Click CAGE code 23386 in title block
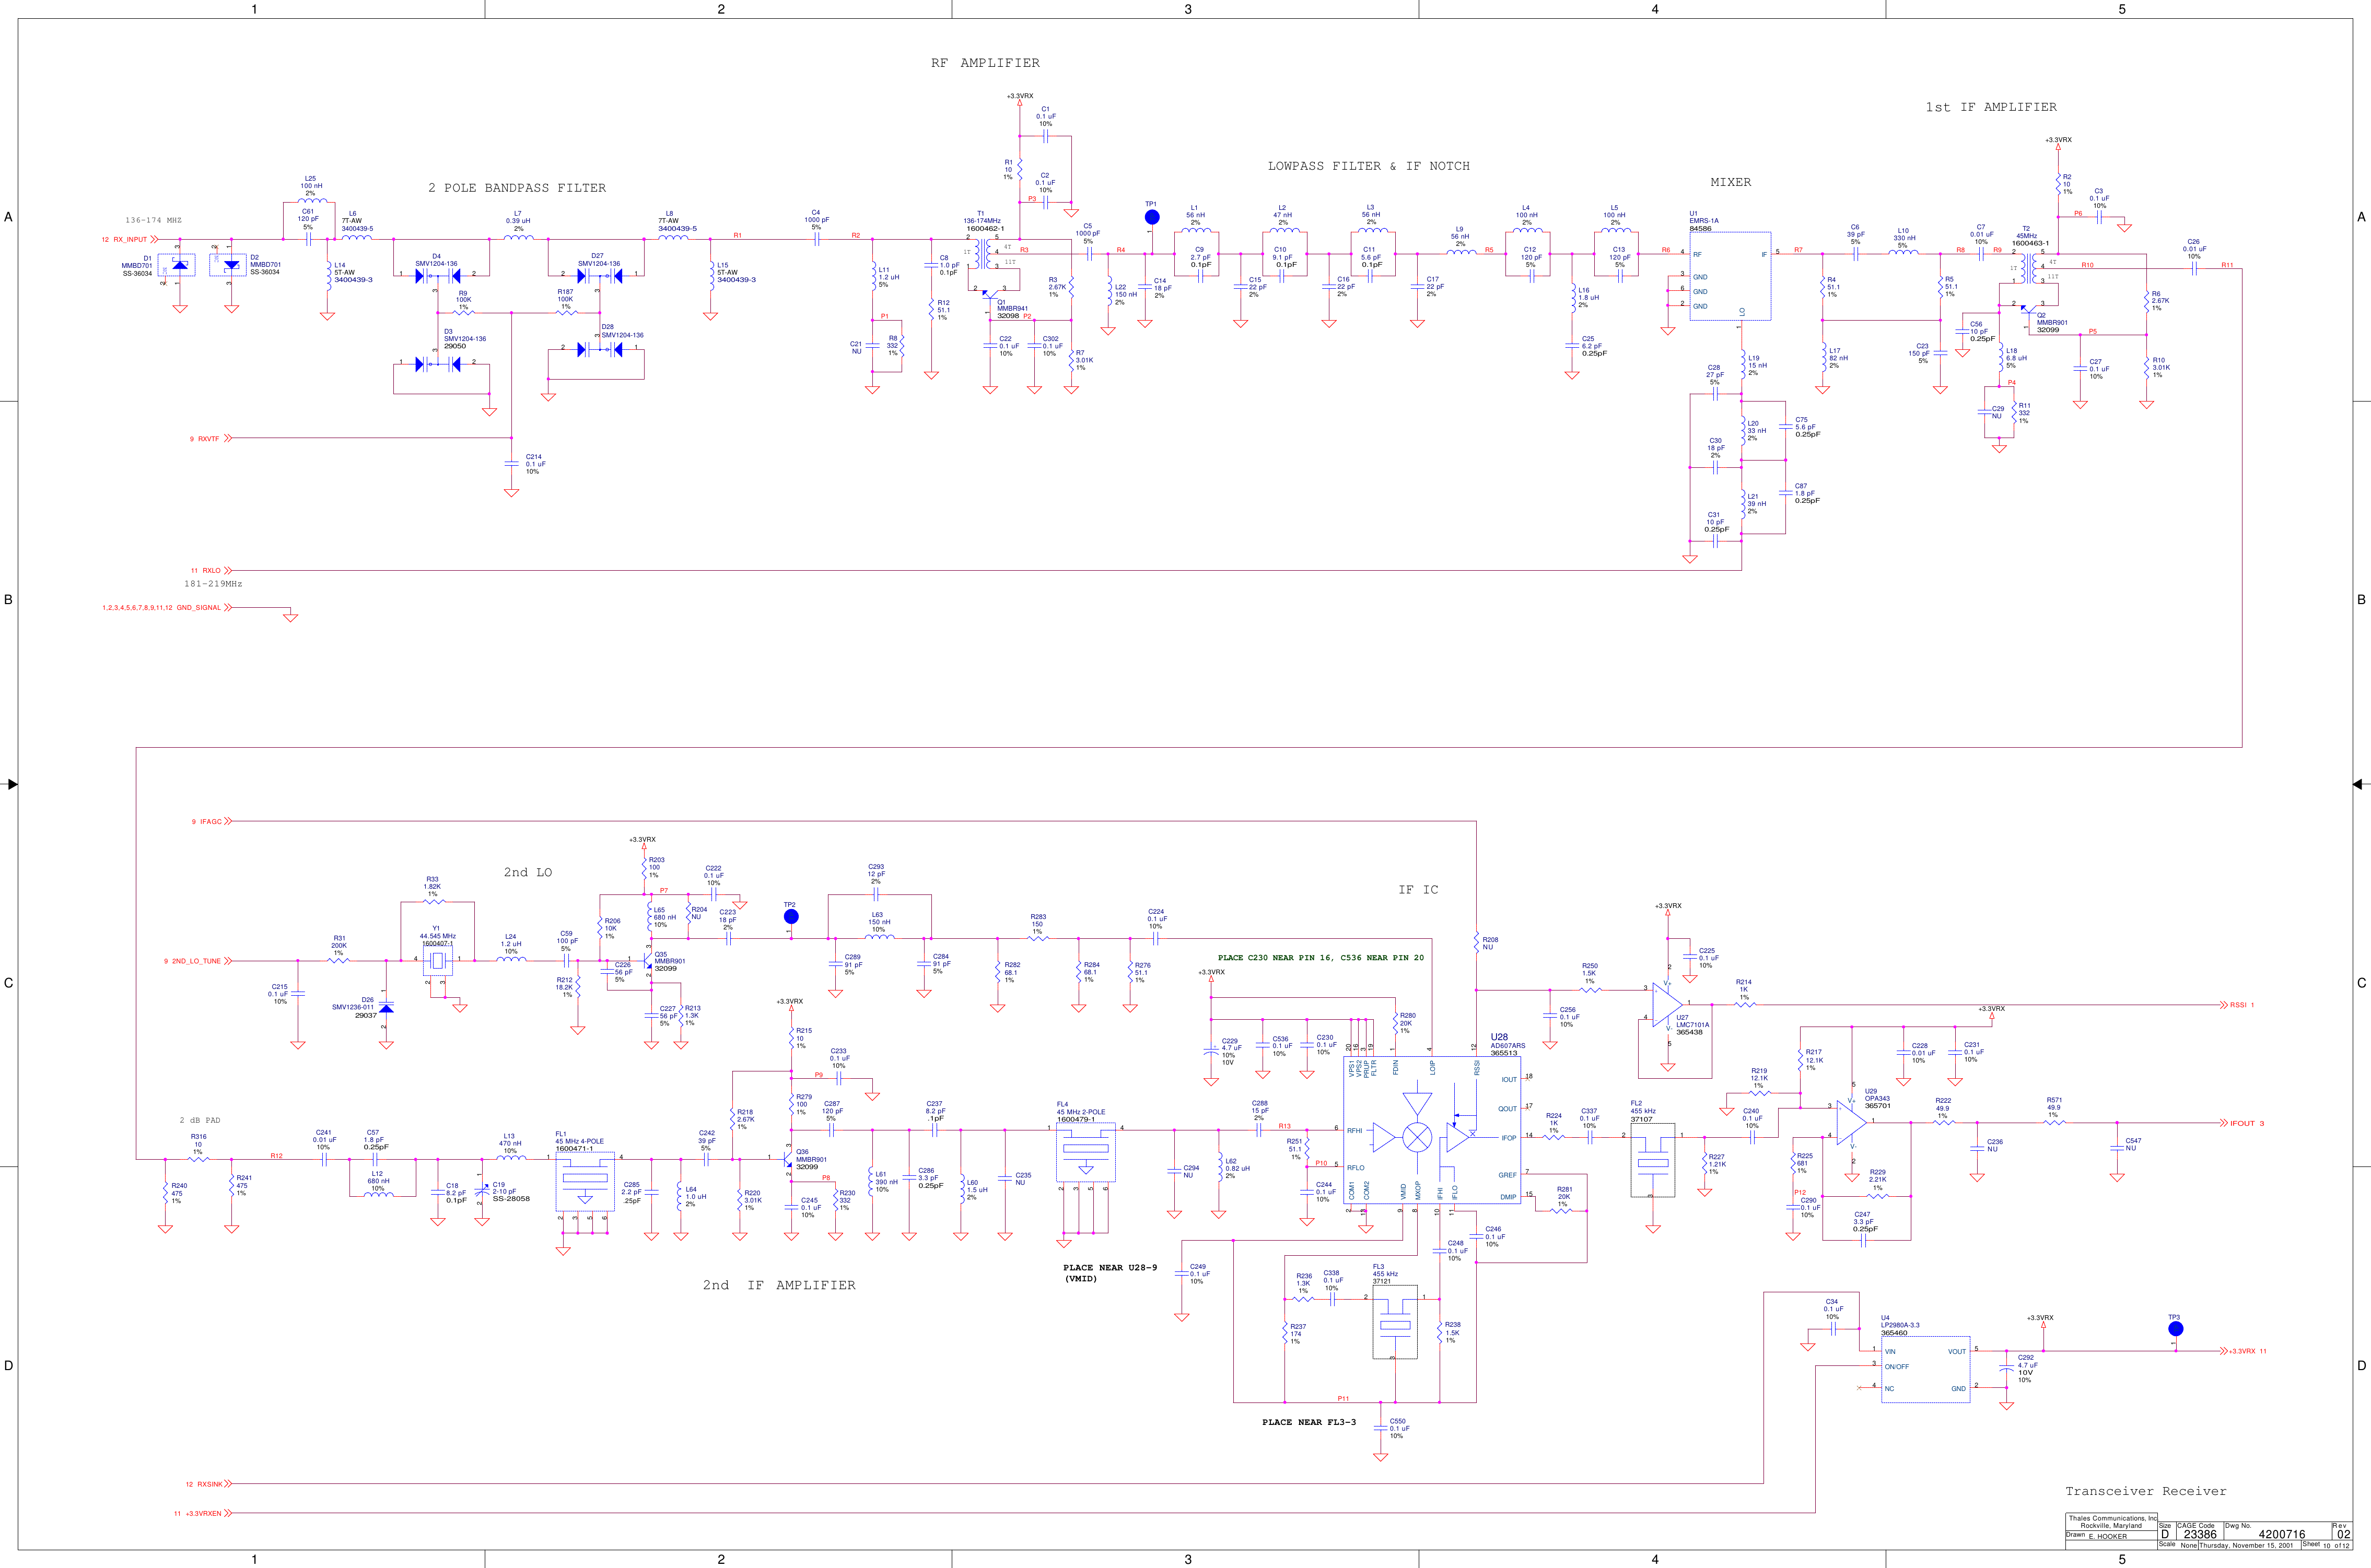Screen dimensions: 2371x1568 [x=2200, y=1534]
